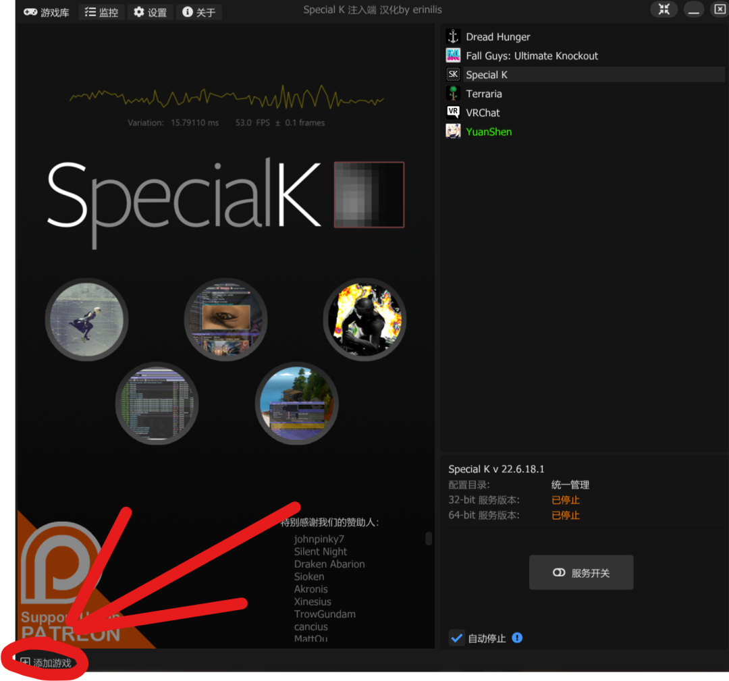Close the Special K window
Screen dimensions: 729x681
pyautogui.click(x=720, y=9)
